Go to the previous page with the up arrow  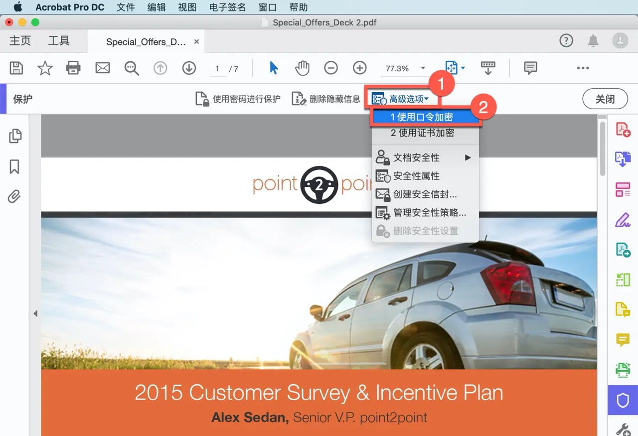pyautogui.click(x=160, y=68)
